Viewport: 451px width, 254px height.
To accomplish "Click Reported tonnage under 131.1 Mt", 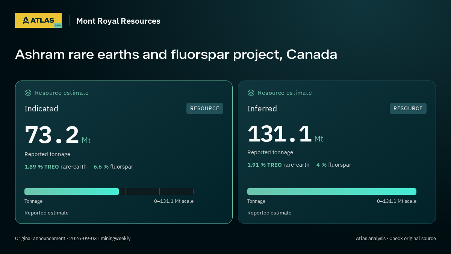I will (x=270, y=152).
